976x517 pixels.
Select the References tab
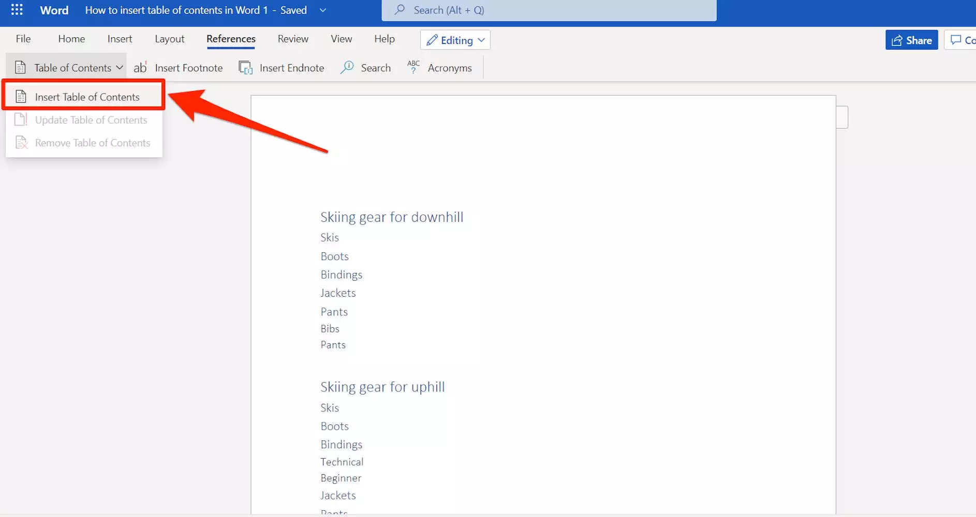pos(231,39)
